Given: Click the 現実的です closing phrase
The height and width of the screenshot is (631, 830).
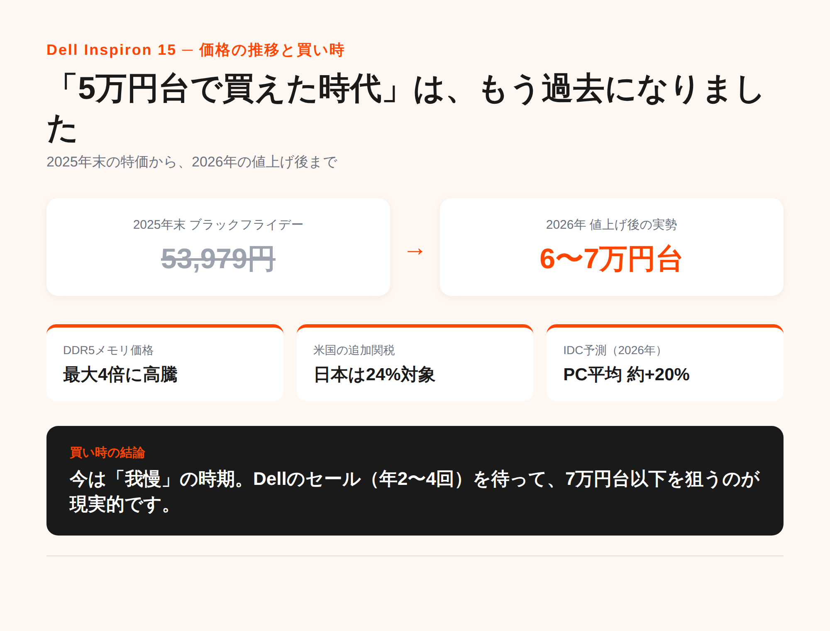Looking at the screenshot, I should pyautogui.click(x=120, y=504).
